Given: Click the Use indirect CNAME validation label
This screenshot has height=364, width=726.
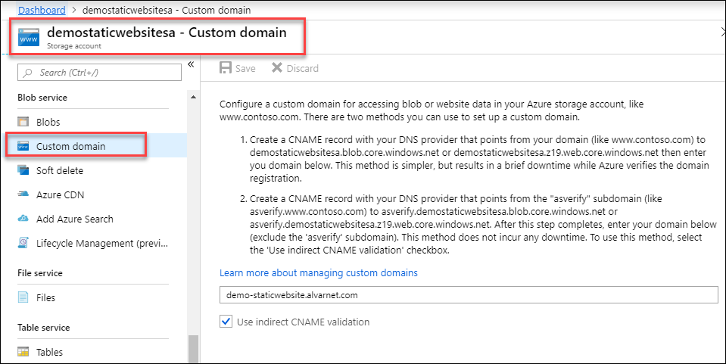Looking at the screenshot, I should click(304, 322).
